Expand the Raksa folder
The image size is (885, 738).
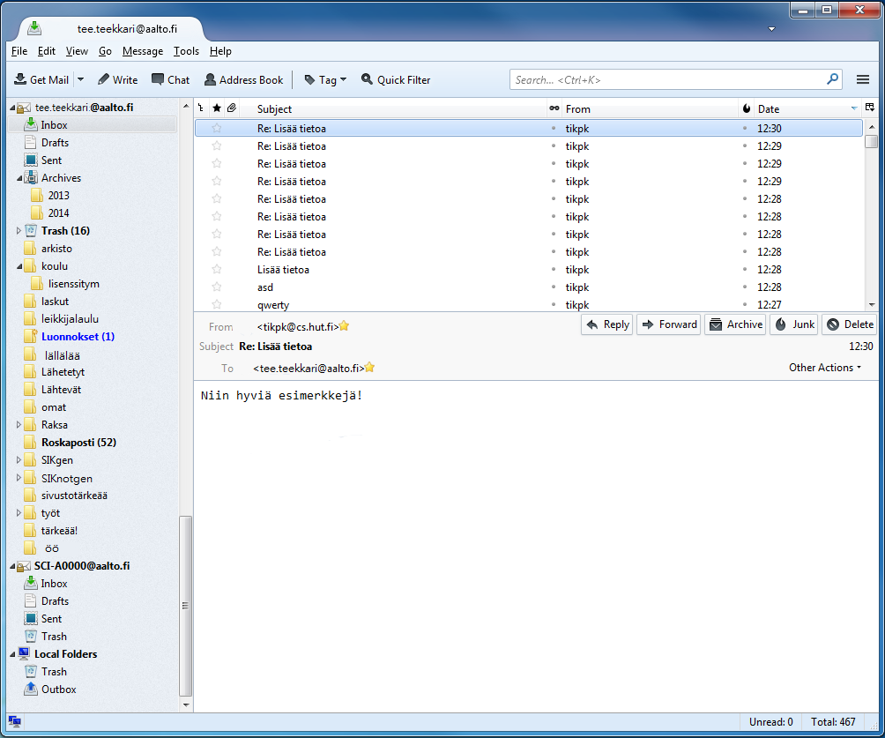tap(19, 425)
